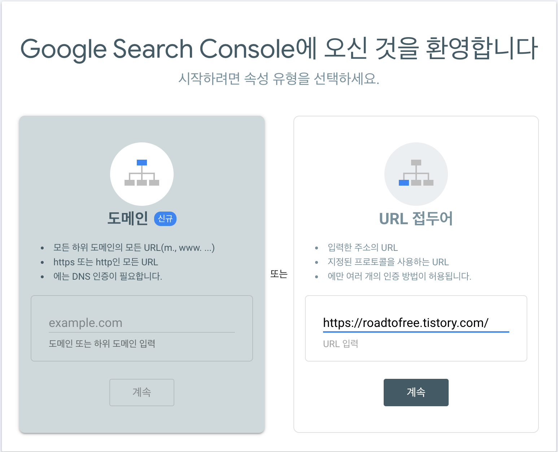Click the example.com domain input field

tap(141, 323)
